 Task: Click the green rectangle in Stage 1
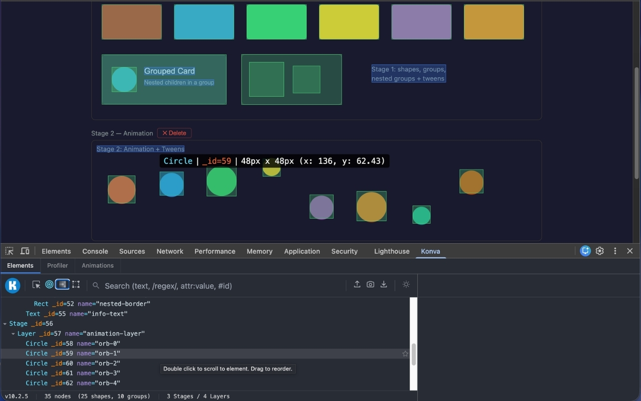pyautogui.click(x=276, y=22)
